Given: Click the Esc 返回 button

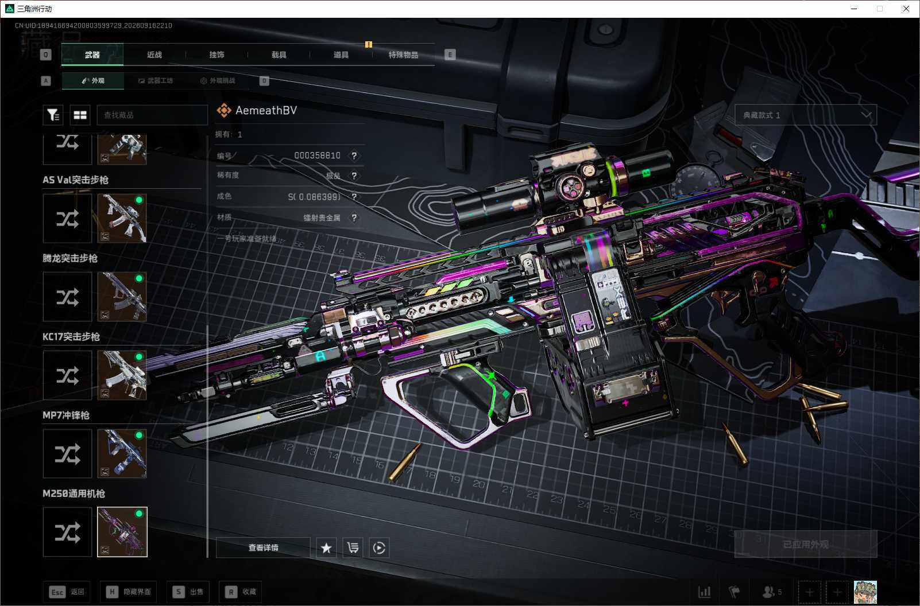Looking at the screenshot, I should (x=67, y=592).
